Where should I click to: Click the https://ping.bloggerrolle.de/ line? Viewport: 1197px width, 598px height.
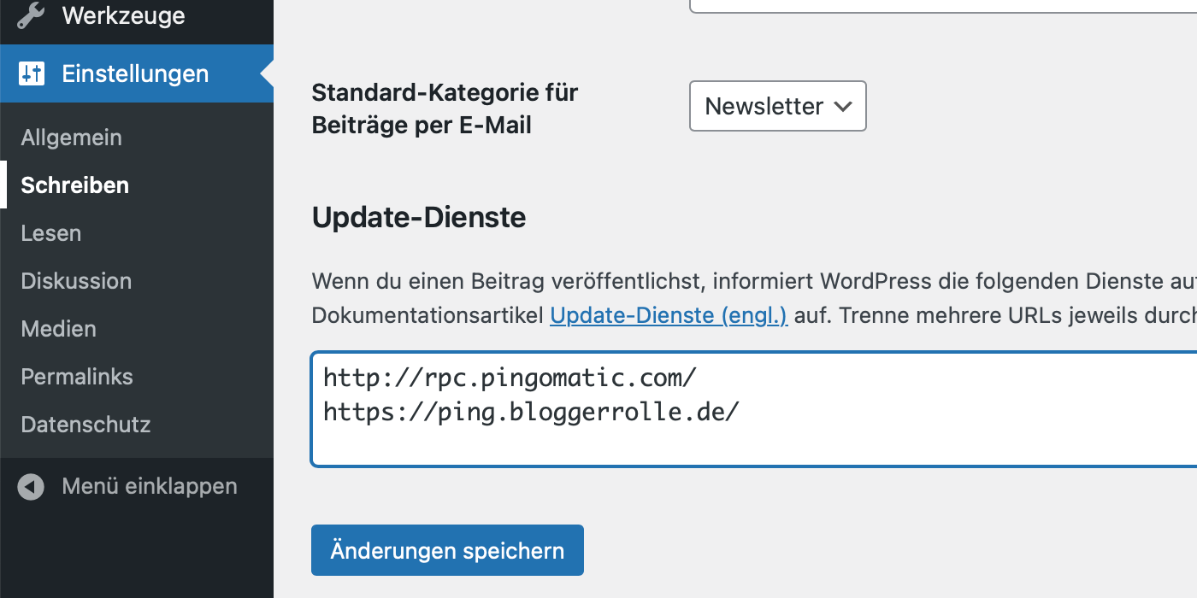point(531,412)
